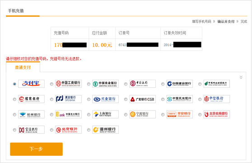Image resolution: width=252 pixels, height=163 pixels.
Task: Select the 支付宝 radio button
Action: pyautogui.click(x=14, y=84)
